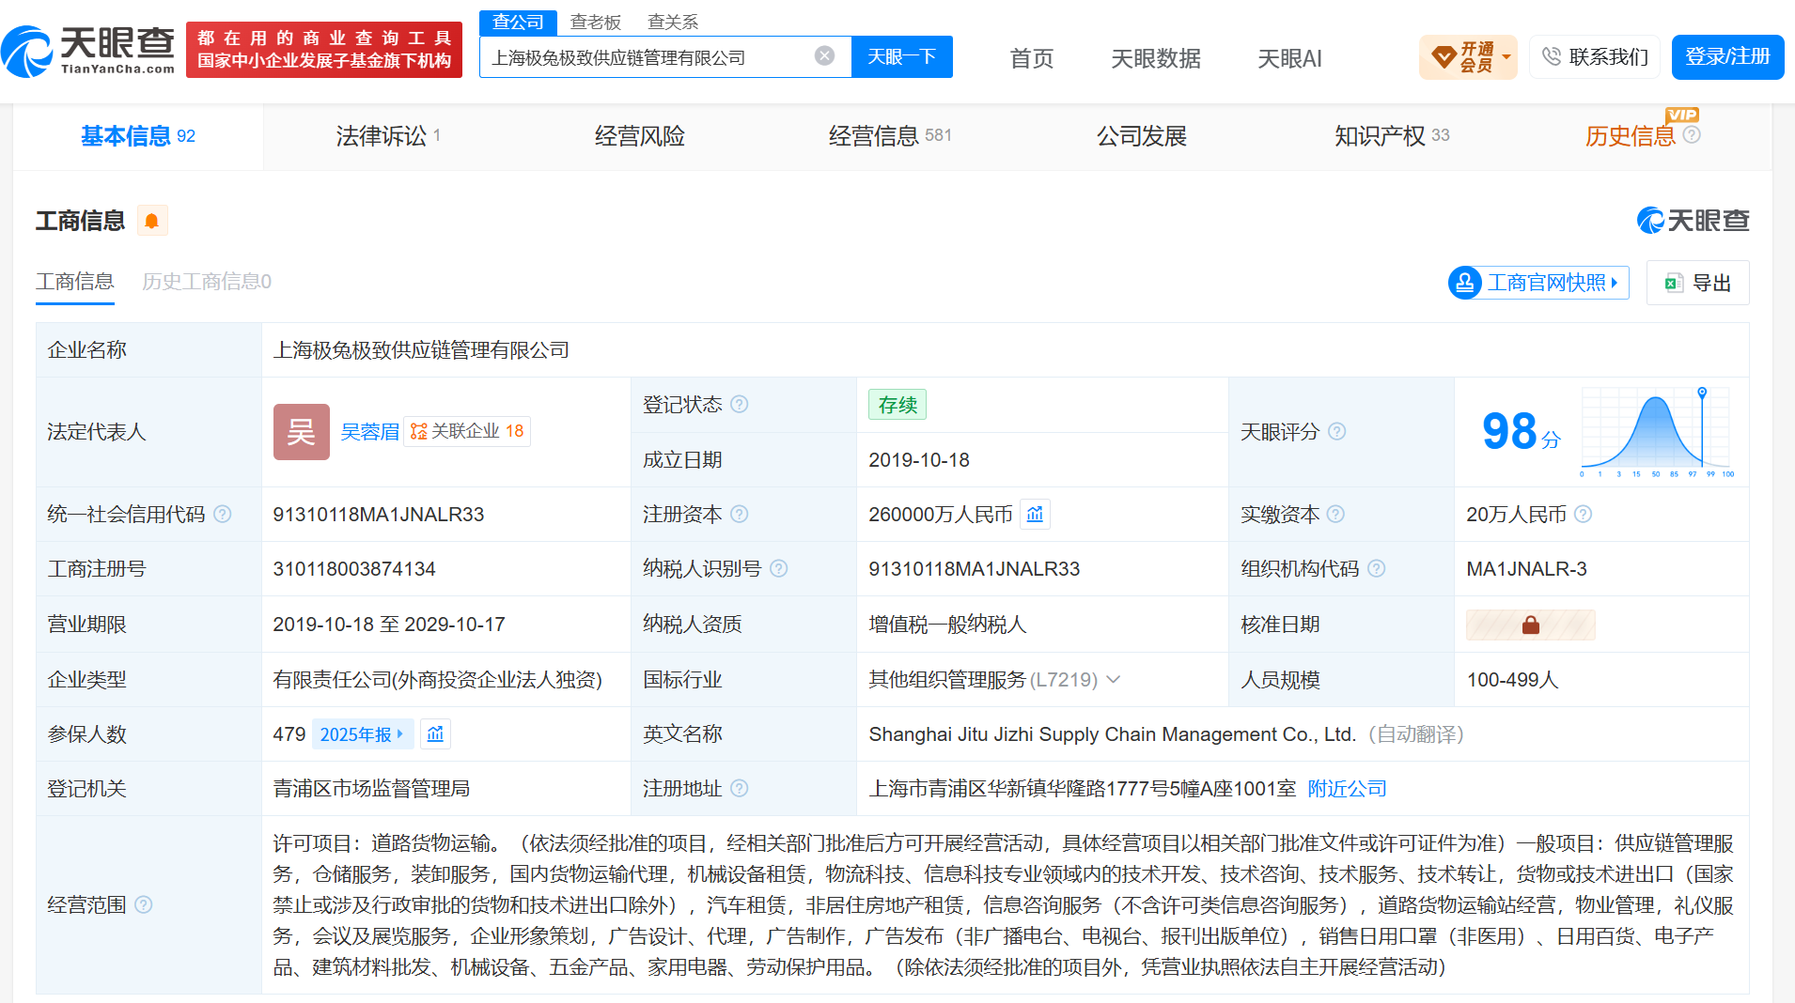Select 增值税一般纳税人 taxpayer qualification
The width and height of the screenshot is (1795, 1003).
(x=947, y=625)
